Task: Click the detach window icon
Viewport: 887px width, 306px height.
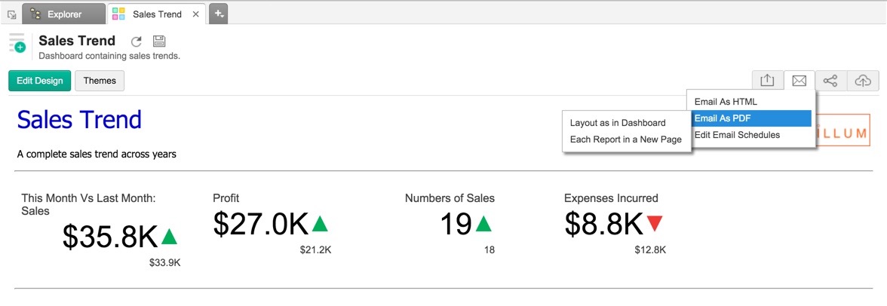Action: click(x=11, y=14)
